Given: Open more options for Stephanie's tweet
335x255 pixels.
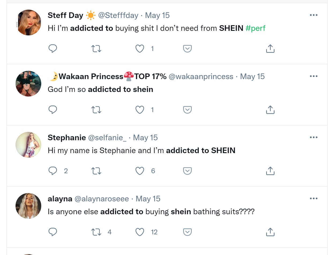Looking at the screenshot, I should 313,137.
